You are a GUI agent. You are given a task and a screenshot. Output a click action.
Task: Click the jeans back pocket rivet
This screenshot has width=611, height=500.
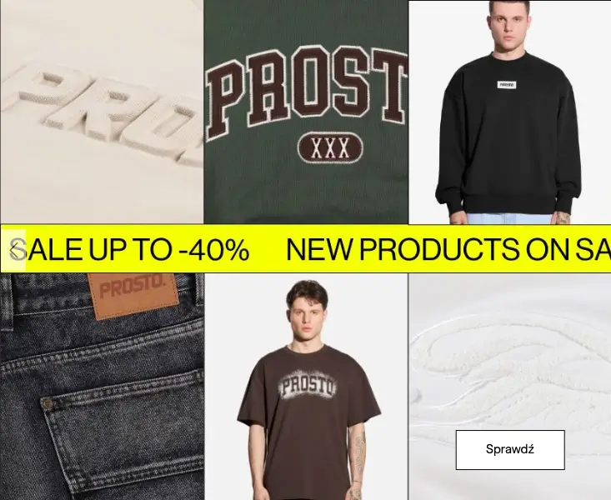point(48,403)
